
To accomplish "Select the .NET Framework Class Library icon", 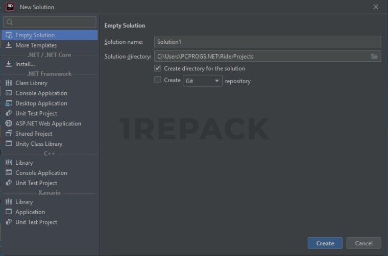I will coord(9,83).
